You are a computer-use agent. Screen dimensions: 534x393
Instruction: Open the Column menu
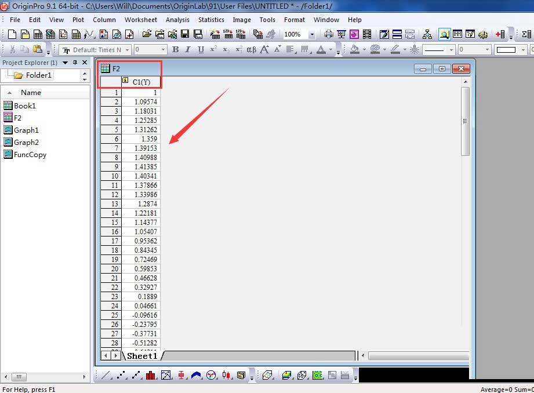[104, 20]
